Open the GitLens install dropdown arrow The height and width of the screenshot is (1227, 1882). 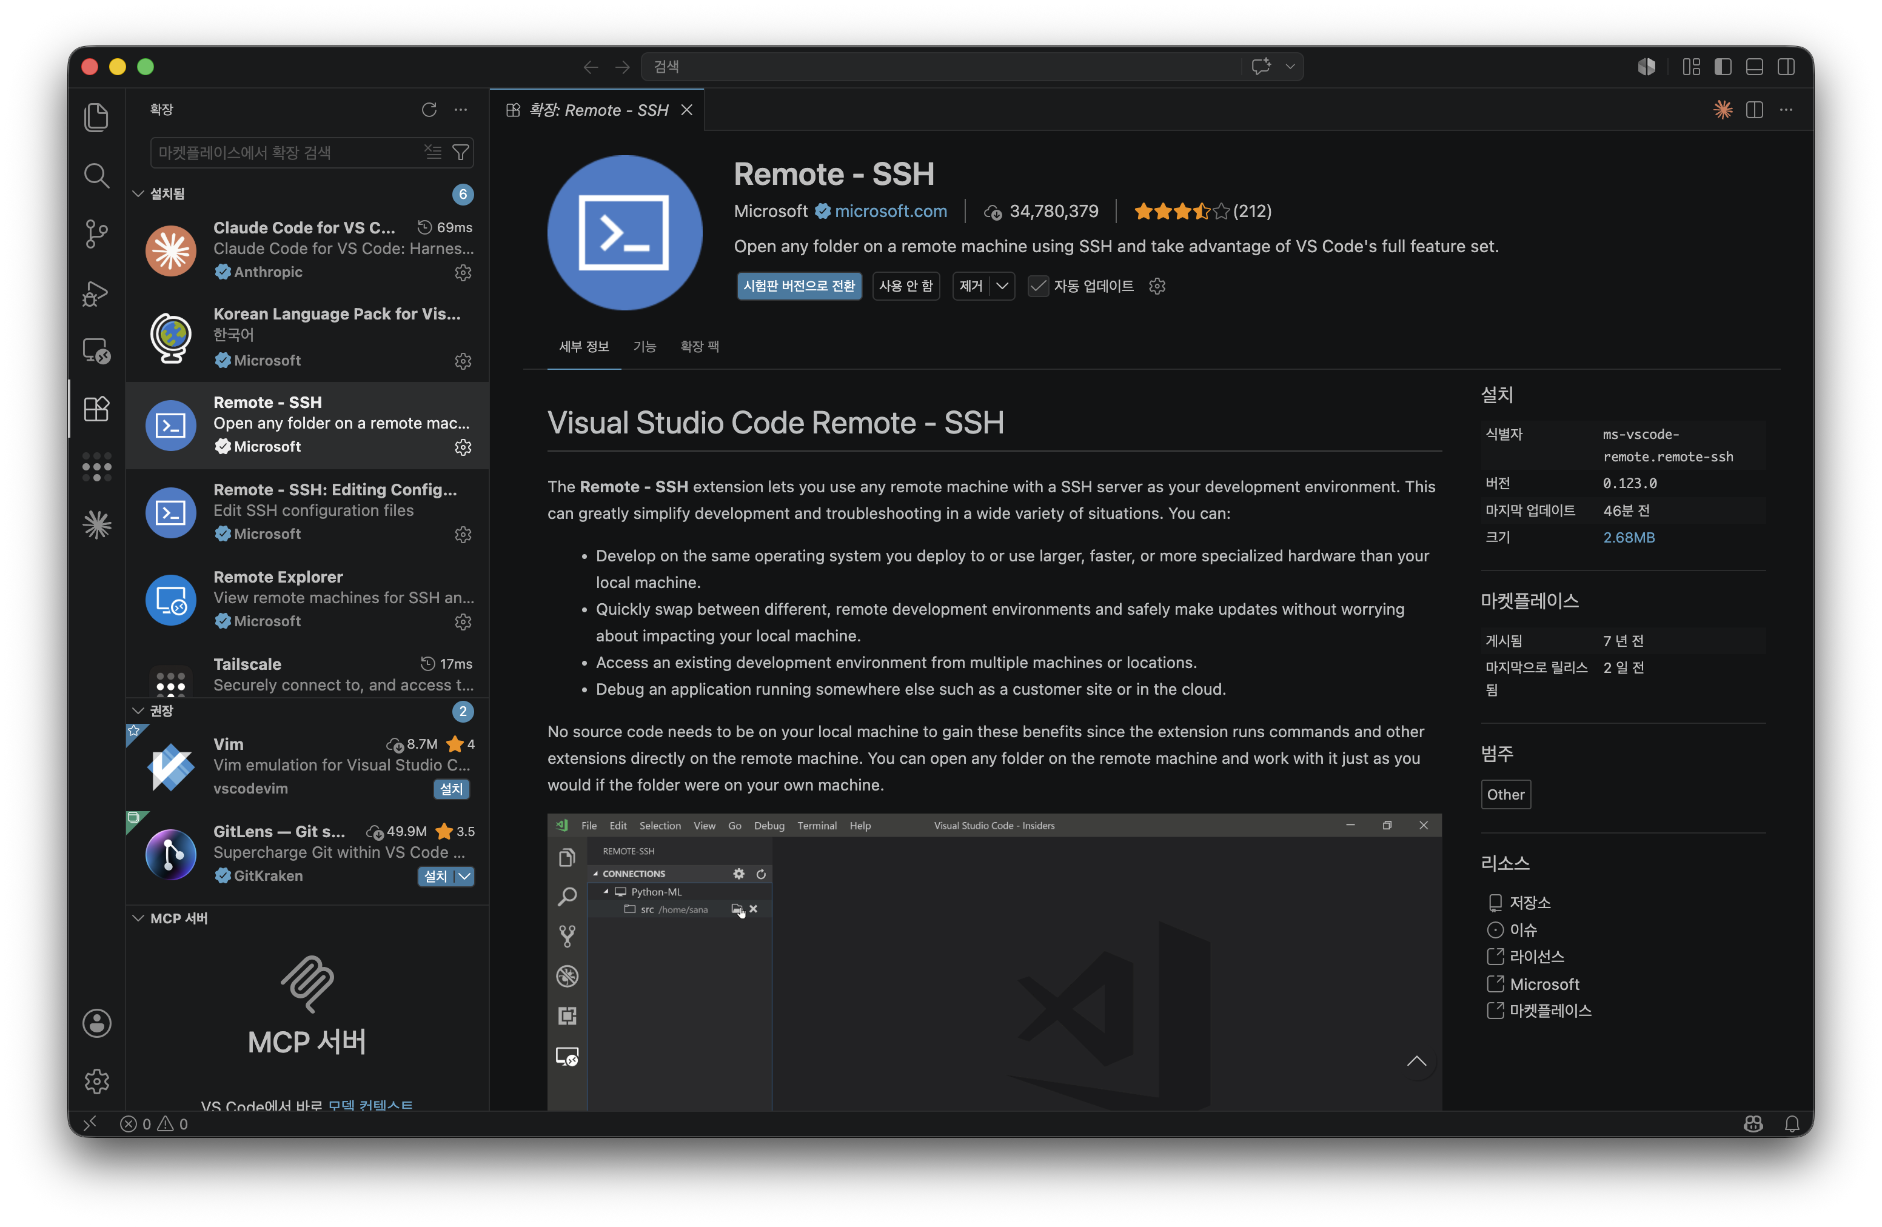pyautogui.click(x=465, y=876)
